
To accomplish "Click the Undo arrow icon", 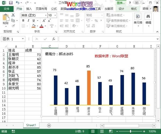I will (18, 3).
